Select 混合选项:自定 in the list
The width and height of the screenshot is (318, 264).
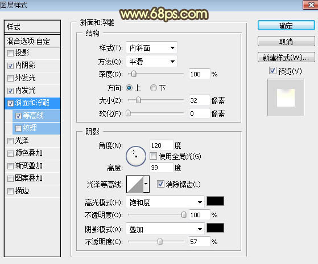pos(32,41)
